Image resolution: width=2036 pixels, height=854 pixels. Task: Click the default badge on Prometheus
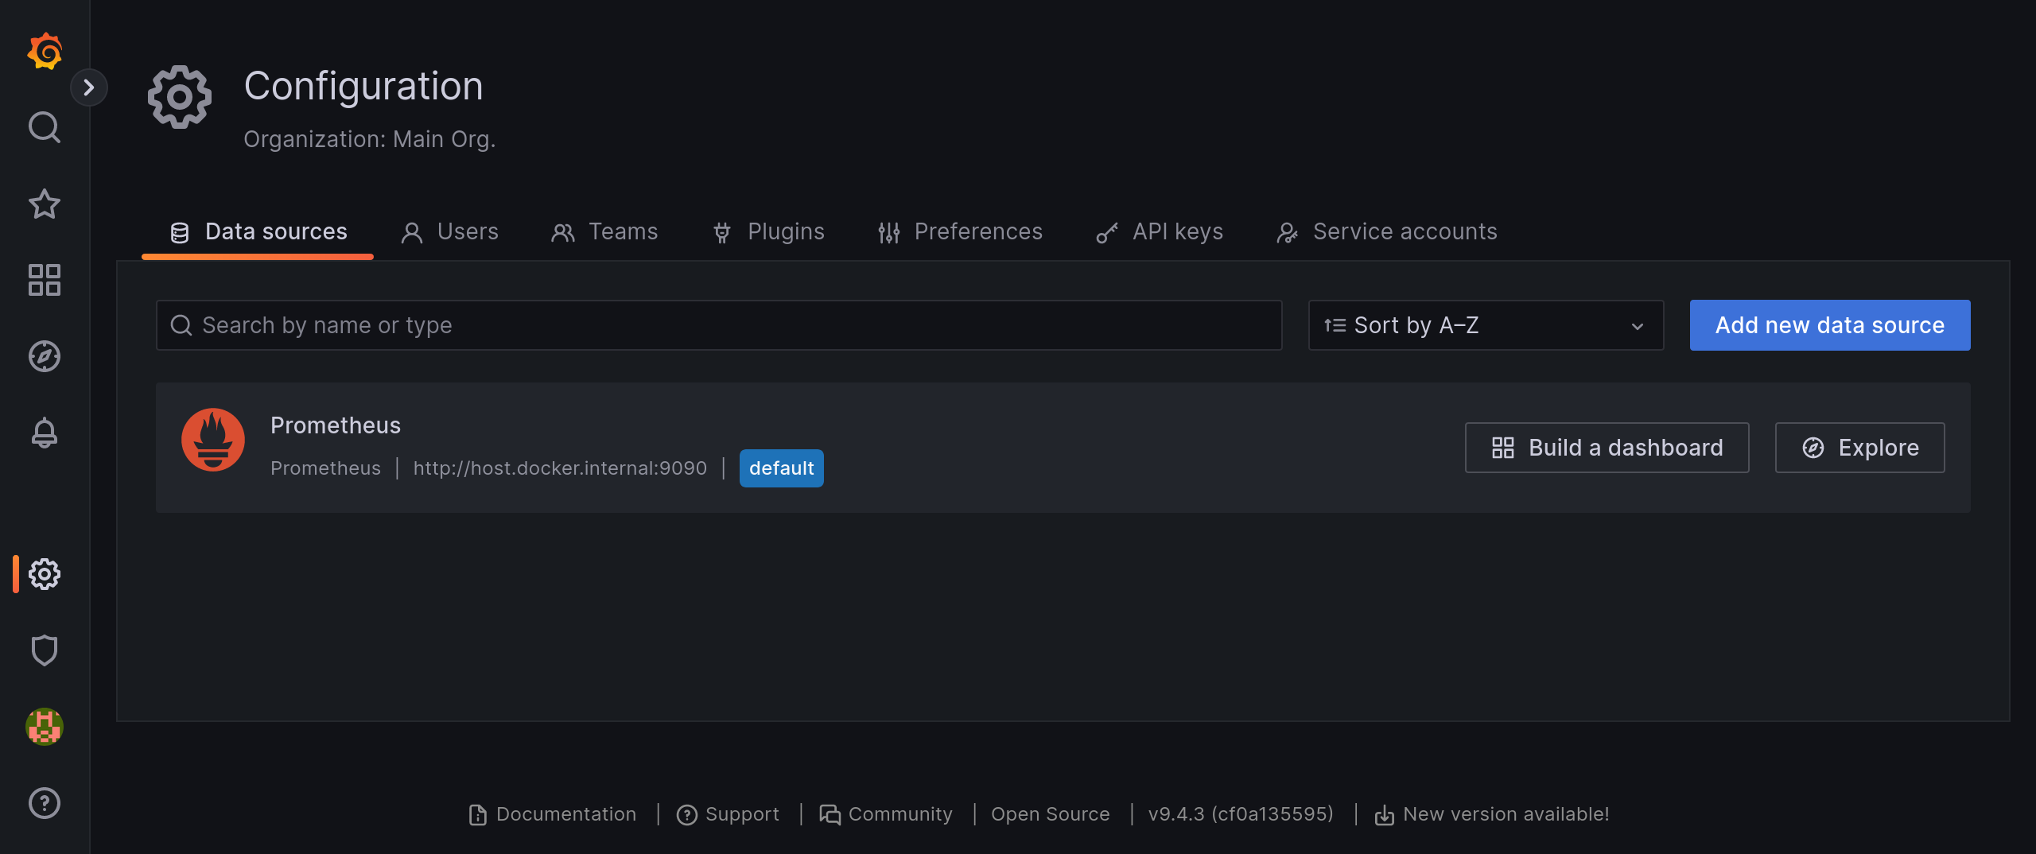[781, 468]
